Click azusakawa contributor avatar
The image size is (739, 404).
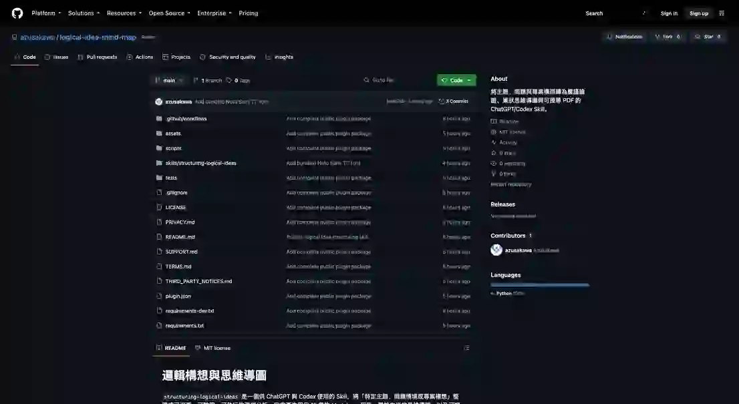(496, 250)
